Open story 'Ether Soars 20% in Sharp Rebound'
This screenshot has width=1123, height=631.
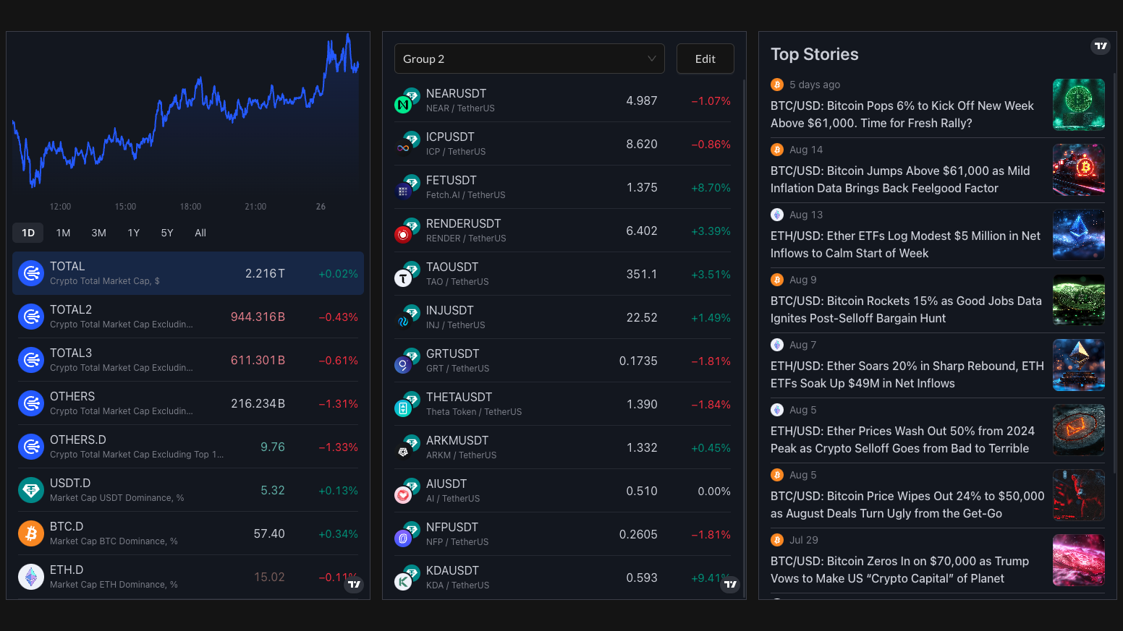[x=907, y=374]
